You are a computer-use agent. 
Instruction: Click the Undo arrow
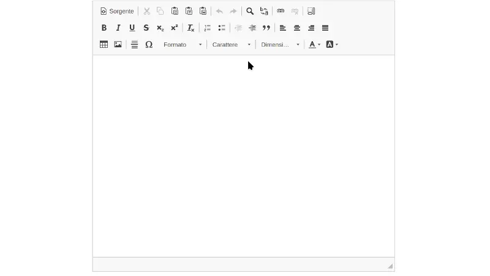pos(219,11)
